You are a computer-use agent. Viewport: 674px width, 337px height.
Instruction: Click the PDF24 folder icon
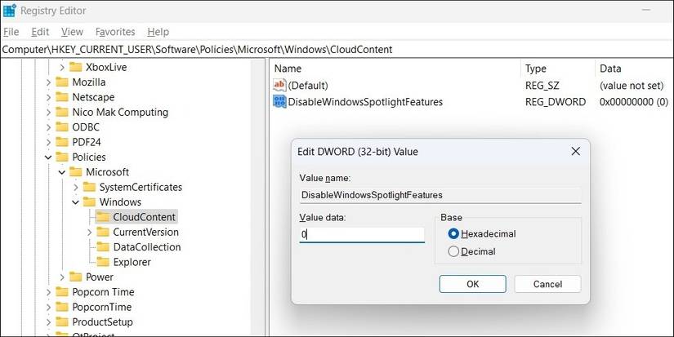click(62, 142)
